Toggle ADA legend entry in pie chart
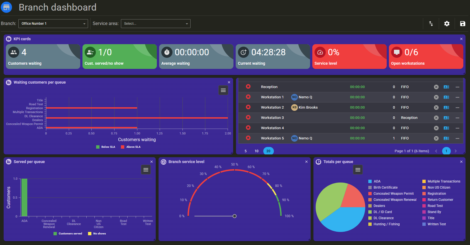The width and height of the screenshot is (470, 245). click(x=374, y=181)
